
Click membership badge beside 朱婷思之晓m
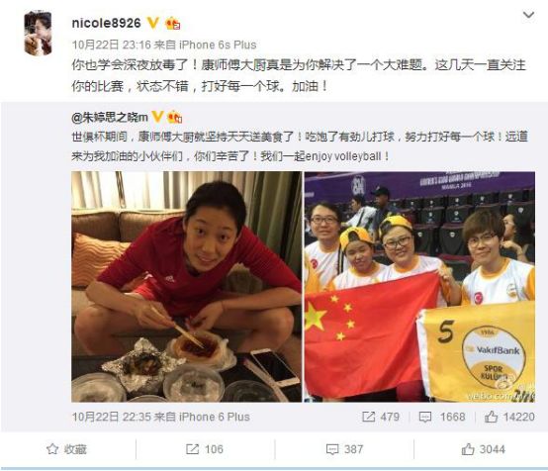tap(174, 117)
